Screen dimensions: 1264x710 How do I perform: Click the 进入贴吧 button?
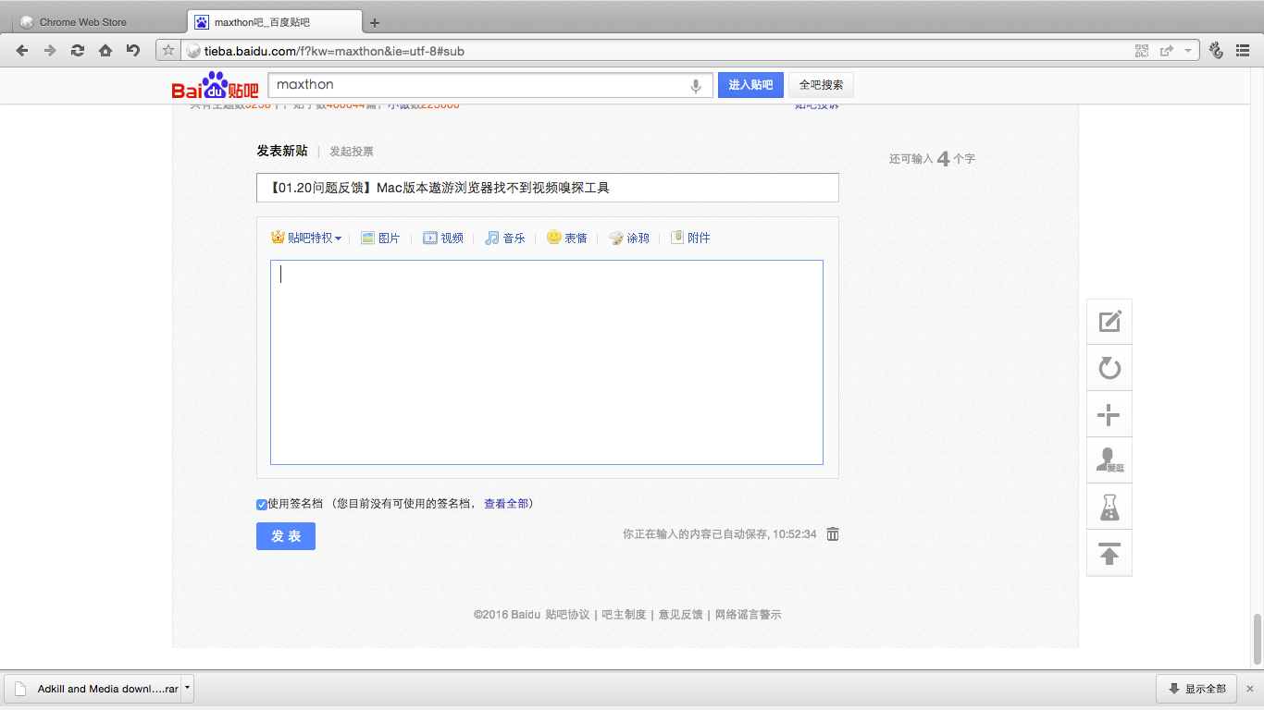pyautogui.click(x=750, y=85)
